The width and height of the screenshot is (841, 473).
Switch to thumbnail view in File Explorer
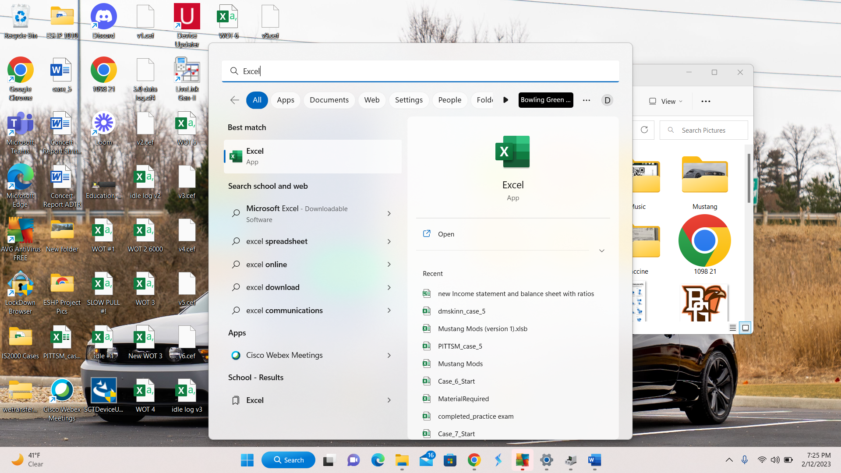tap(745, 327)
